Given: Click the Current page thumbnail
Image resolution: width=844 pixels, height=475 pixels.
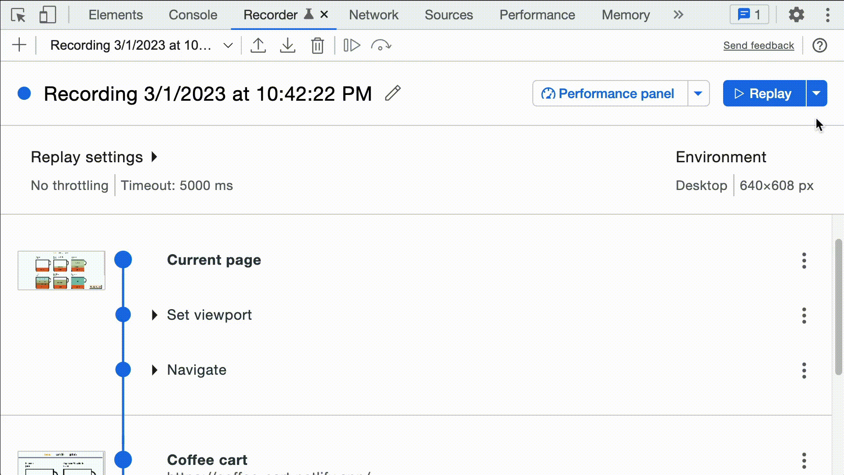Looking at the screenshot, I should pyautogui.click(x=61, y=270).
